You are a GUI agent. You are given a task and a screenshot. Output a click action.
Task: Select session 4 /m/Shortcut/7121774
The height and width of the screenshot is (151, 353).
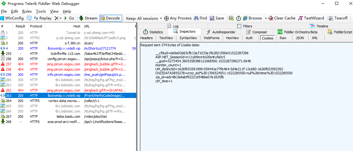68,48
